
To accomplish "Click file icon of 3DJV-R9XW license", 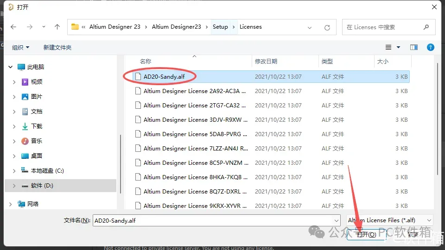I will pyautogui.click(x=138, y=119).
